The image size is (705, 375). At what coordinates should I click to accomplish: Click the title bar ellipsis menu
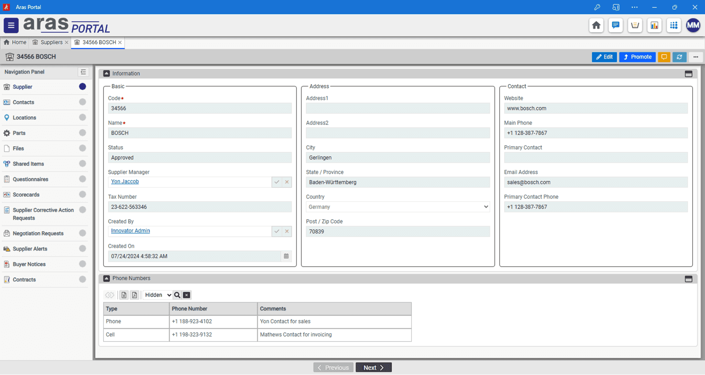[x=634, y=7]
